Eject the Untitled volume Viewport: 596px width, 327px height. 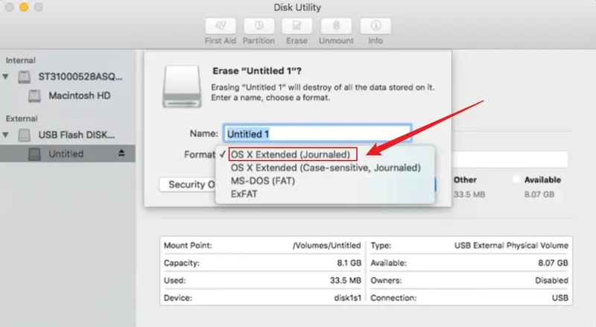coord(121,153)
